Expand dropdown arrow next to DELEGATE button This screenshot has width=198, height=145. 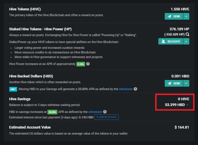(x=186, y=41)
